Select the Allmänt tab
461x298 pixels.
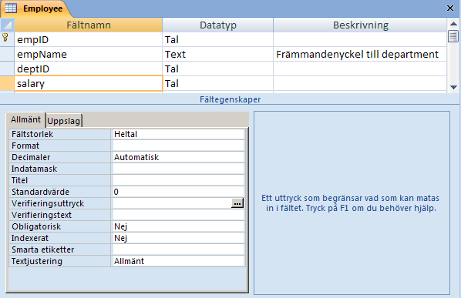(26, 119)
